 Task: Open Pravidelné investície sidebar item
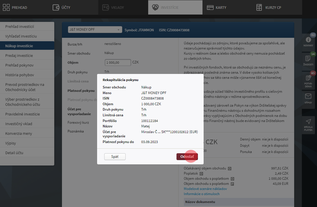point(23,114)
